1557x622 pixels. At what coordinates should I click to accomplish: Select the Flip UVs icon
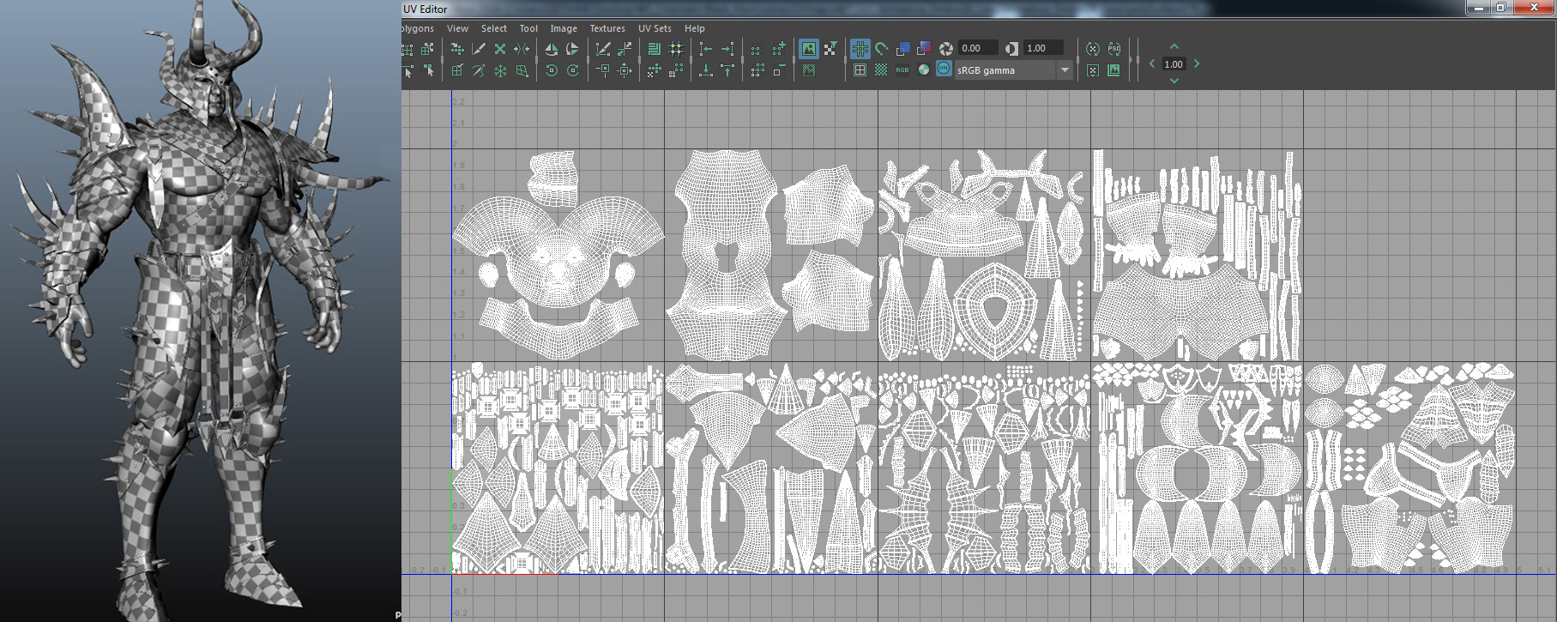click(x=552, y=49)
